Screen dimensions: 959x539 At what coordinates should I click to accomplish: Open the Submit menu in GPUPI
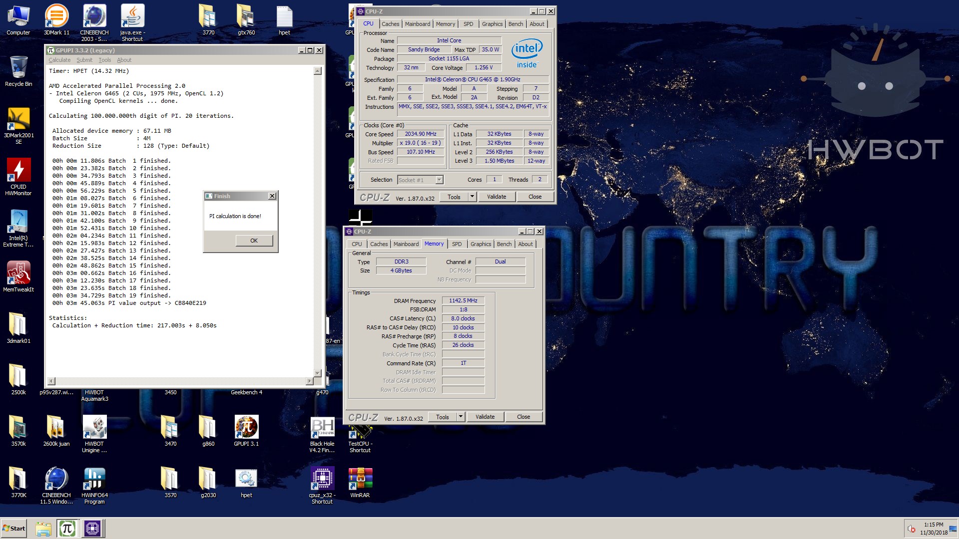point(84,60)
